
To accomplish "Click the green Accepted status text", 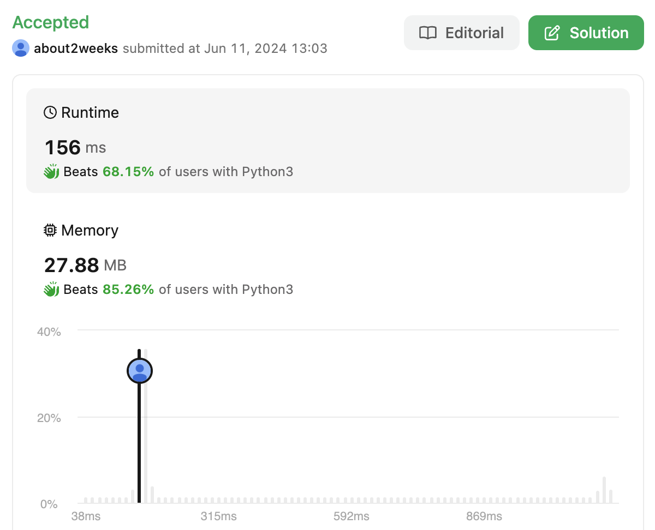I will [x=51, y=22].
